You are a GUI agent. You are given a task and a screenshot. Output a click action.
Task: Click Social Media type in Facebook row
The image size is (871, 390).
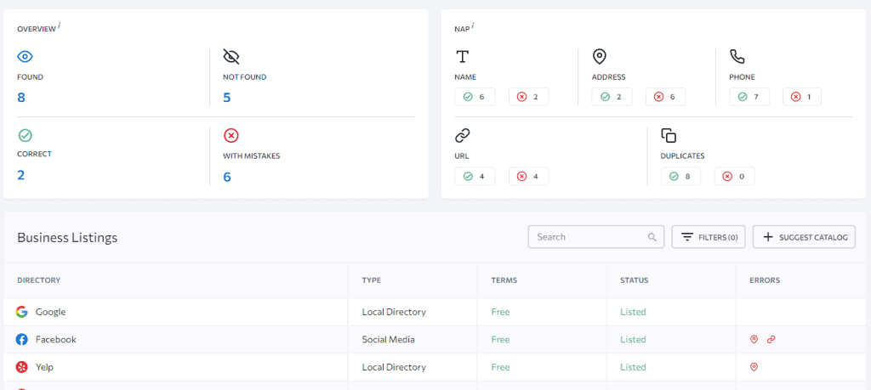point(388,340)
